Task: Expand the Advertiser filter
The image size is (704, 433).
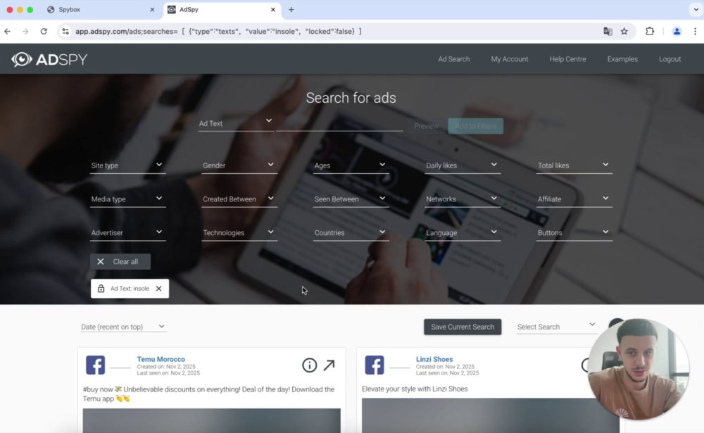Action: pyautogui.click(x=127, y=232)
